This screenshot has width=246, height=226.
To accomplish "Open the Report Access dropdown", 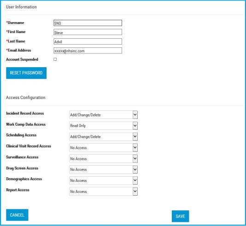I will pyautogui.click(x=103, y=191).
